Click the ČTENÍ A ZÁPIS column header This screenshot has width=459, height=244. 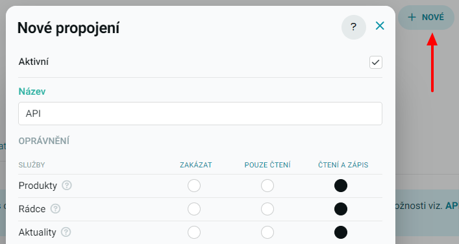click(x=343, y=165)
